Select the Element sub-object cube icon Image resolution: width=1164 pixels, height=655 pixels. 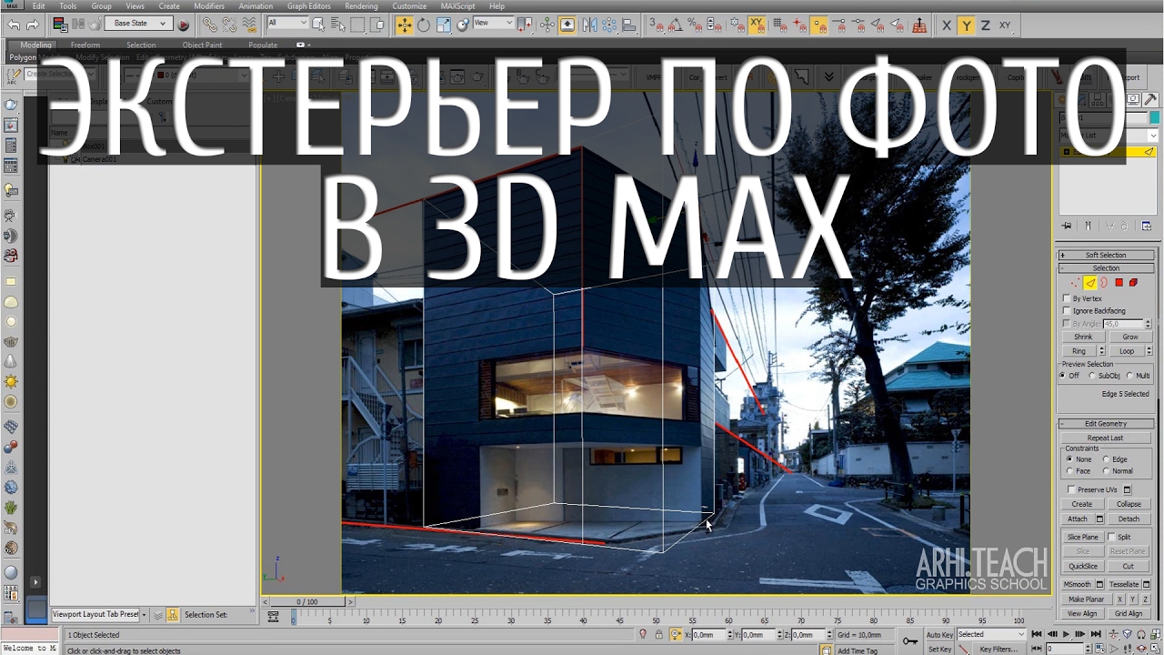[x=1133, y=283]
